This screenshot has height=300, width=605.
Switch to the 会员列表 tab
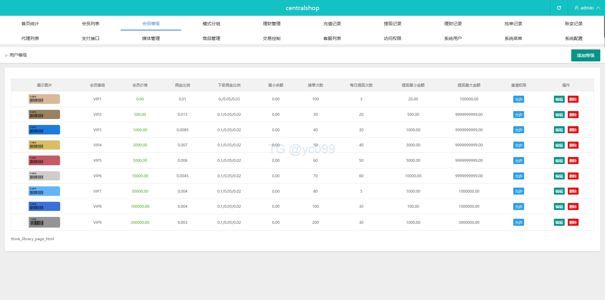pyautogui.click(x=90, y=24)
